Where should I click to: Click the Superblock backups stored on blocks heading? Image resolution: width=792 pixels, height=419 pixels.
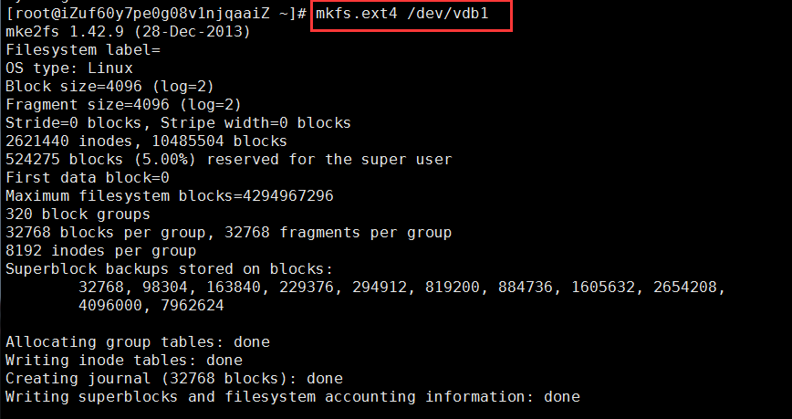[169, 269]
